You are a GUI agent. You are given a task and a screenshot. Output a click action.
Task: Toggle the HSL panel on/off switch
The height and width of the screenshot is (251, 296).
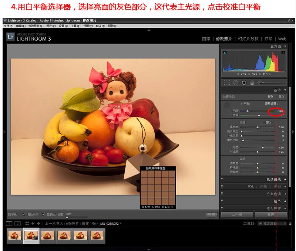tap(222, 186)
